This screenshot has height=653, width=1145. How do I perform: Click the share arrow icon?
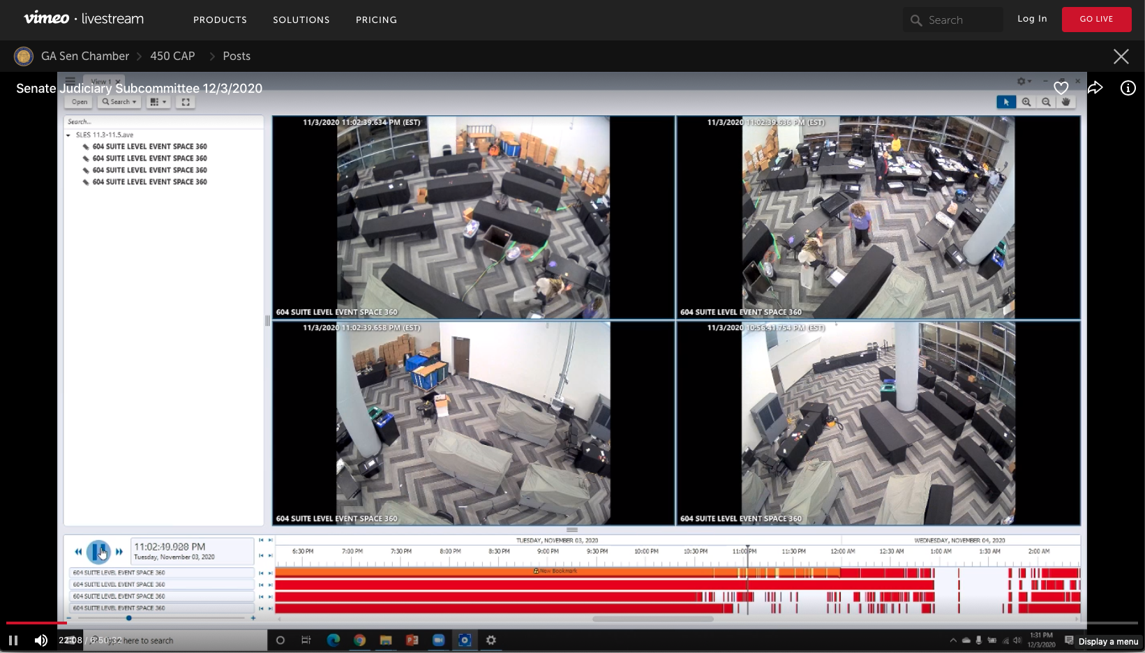click(1095, 88)
